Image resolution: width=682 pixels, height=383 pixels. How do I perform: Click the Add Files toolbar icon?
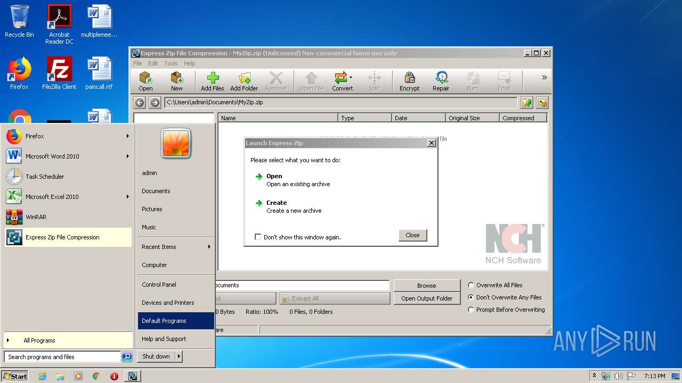[x=212, y=81]
